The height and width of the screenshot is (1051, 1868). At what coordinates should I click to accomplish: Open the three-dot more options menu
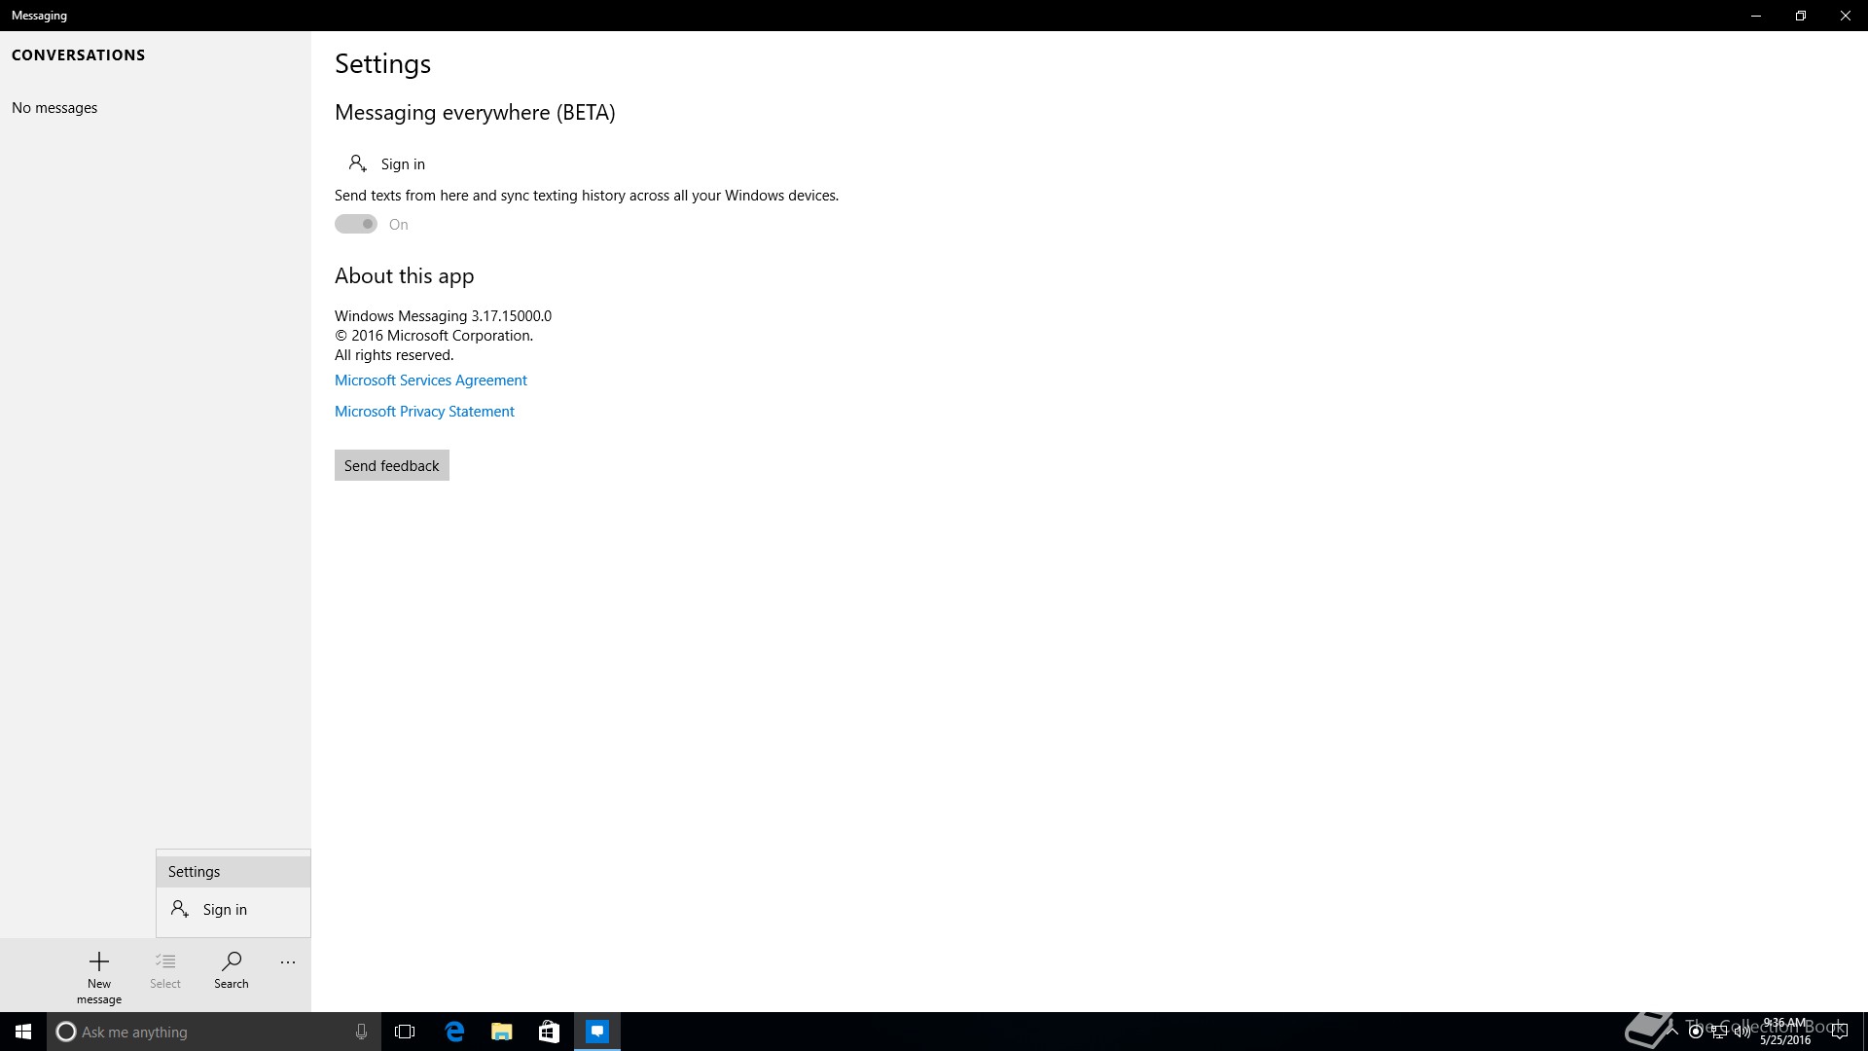pos(288,962)
